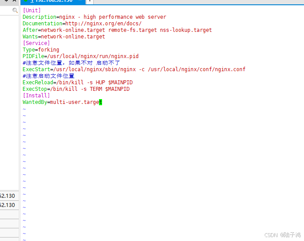Click the Description=nginx line in editor
This screenshot has width=304, height=241.
[94, 17]
